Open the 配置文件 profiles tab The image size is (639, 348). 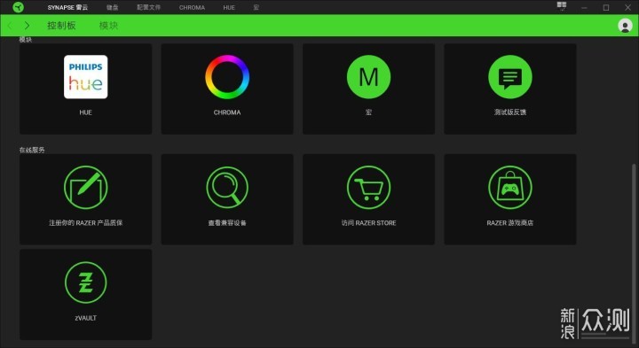click(x=149, y=7)
